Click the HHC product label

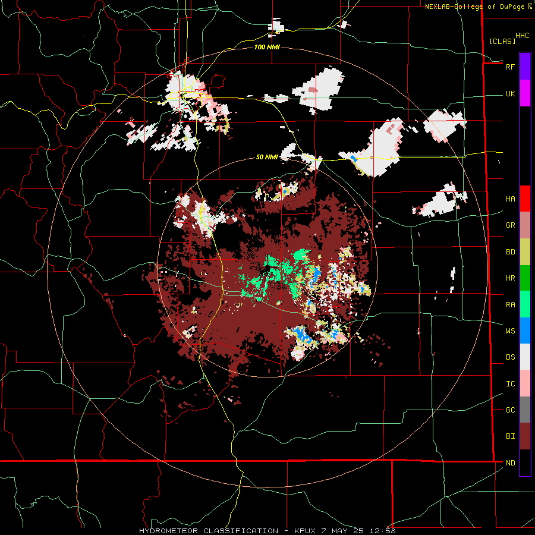(x=523, y=36)
